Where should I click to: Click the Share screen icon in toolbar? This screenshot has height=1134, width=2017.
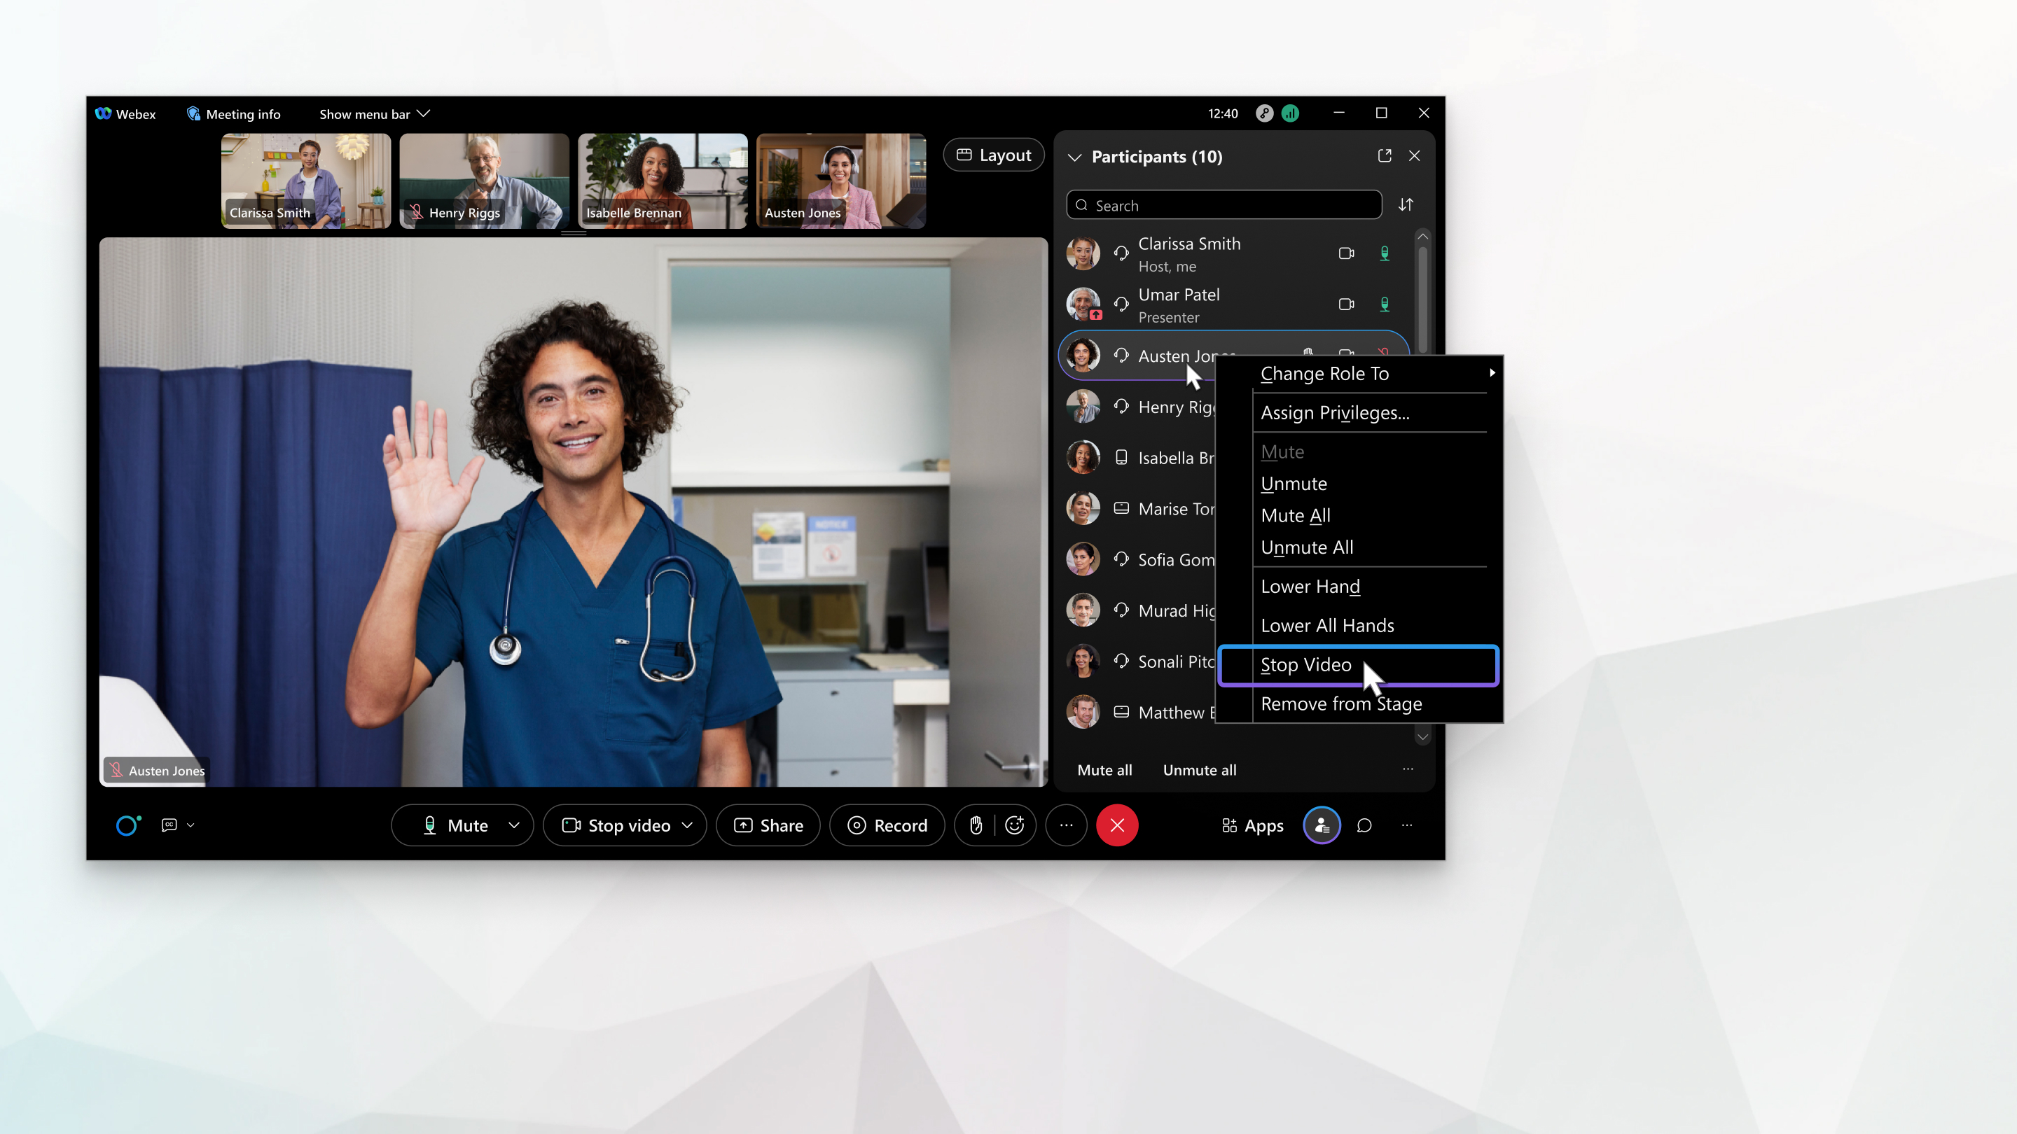769,825
